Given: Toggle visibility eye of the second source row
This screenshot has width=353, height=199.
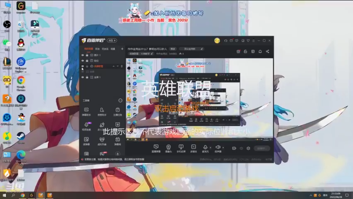Looking at the screenshot, I should 83,61.
